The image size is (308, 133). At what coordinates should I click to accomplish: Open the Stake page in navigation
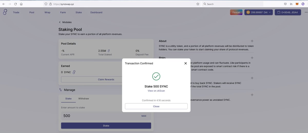pyautogui.click(x=79, y=12)
